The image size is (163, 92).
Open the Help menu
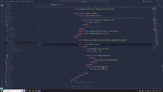click(32, 2)
